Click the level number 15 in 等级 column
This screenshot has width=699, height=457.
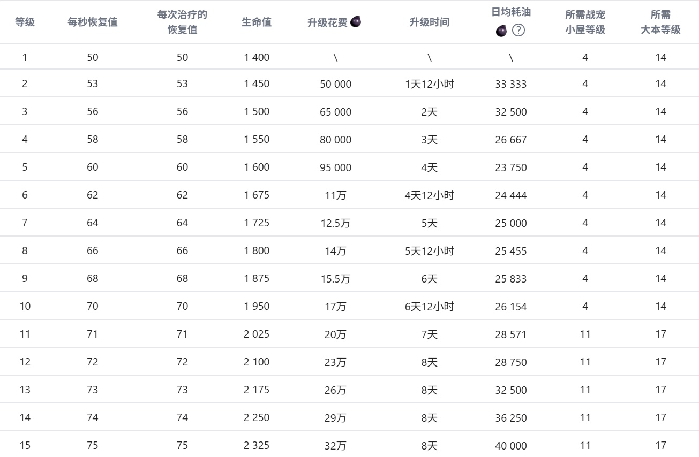(x=25, y=446)
